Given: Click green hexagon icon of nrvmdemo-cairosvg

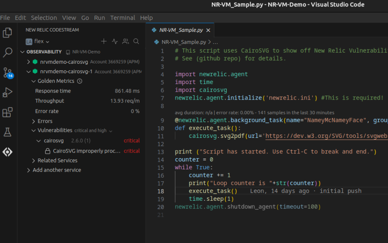Looking at the screenshot, I should pyautogui.click(x=35, y=62).
